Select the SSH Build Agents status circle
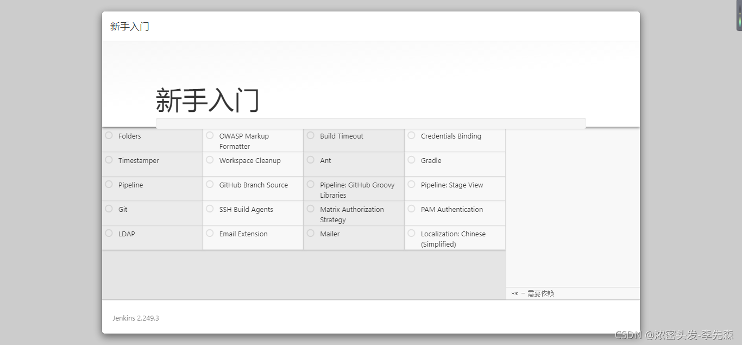Screen dimensions: 742x345 coord(210,209)
